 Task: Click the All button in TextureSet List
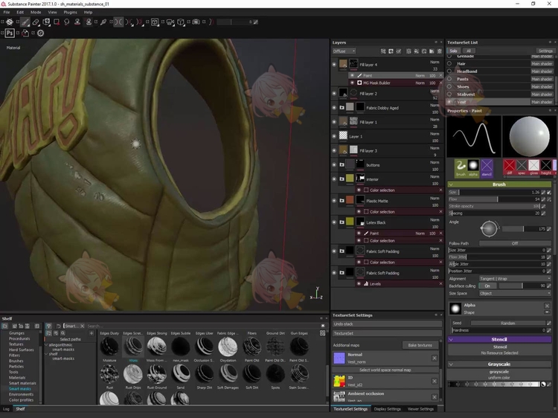469,51
